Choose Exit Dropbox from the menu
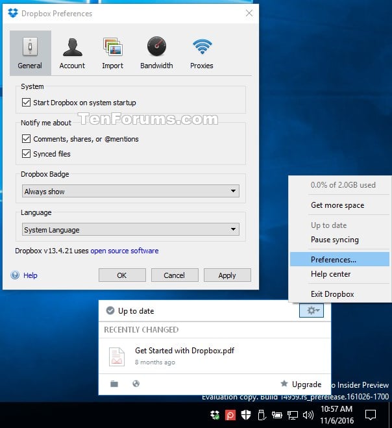The width and height of the screenshot is (392, 428). 339,294
